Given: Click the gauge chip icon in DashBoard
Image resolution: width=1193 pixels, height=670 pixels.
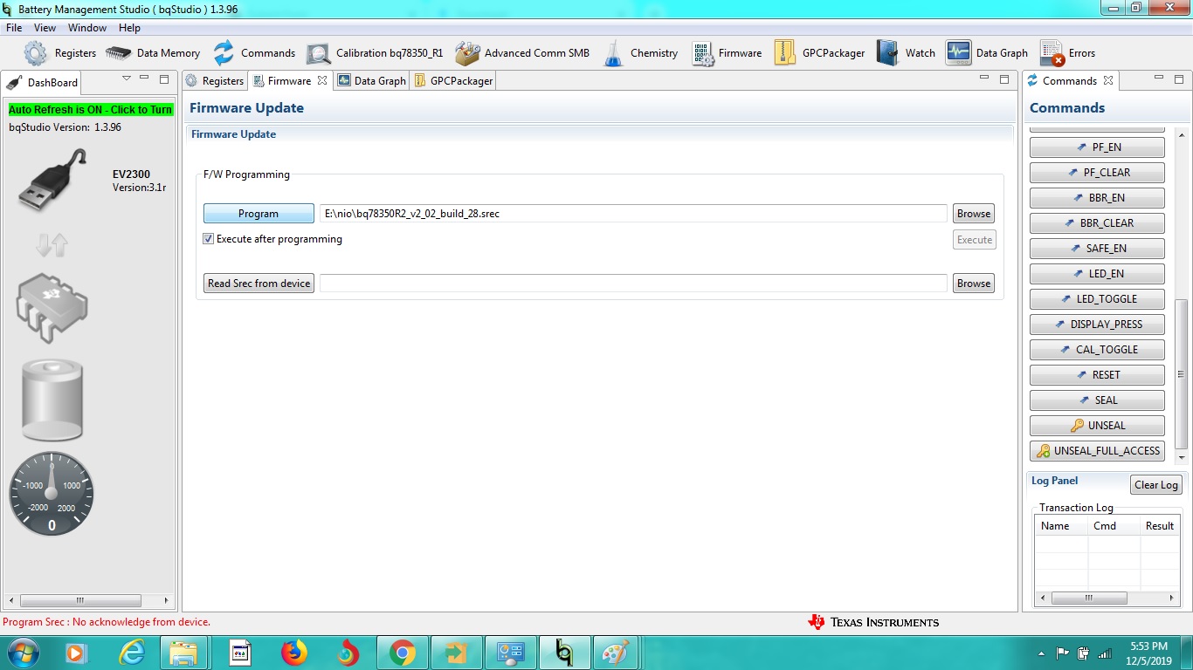Looking at the screenshot, I should [x=52, y=306].
